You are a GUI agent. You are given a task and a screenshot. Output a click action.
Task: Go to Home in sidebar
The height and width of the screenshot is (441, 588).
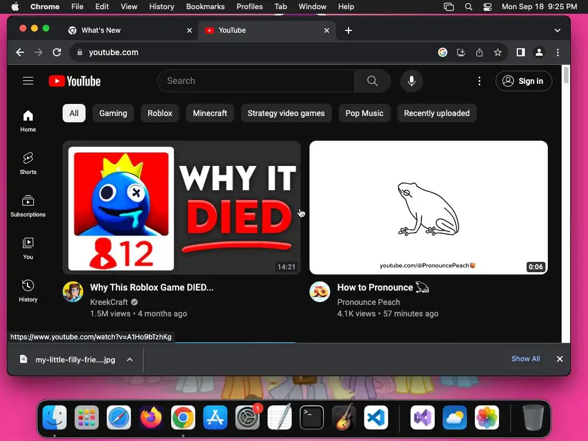[x=28, y=121]
